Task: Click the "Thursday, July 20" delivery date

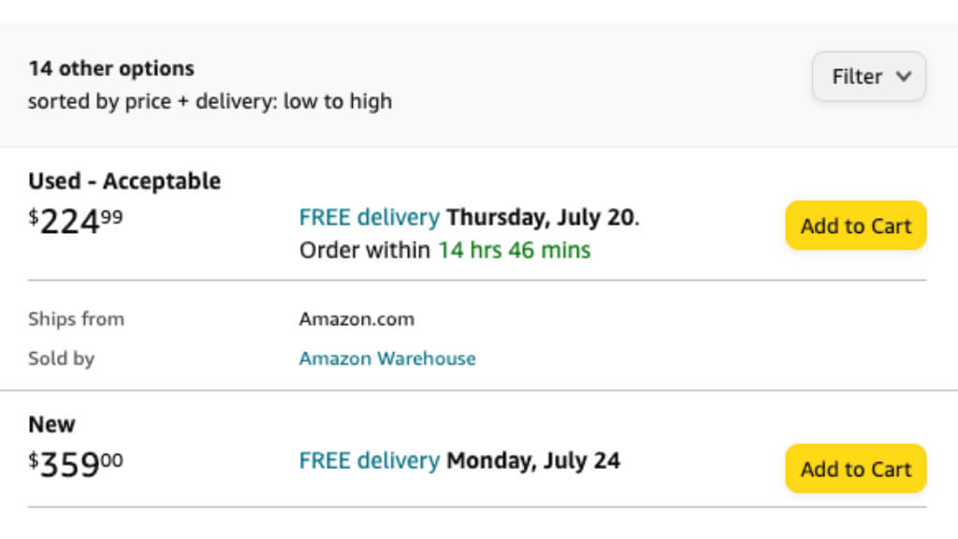Action: click(x=541, y=218)
